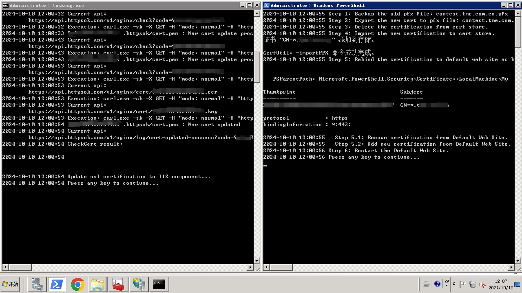Click "Step 1: Backup the old pfx file" line

click(385, 14)
